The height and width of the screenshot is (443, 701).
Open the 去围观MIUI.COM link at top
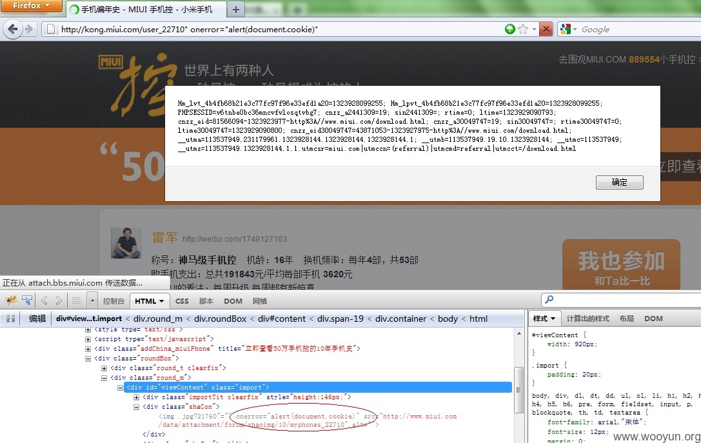(x=628, y=59)
